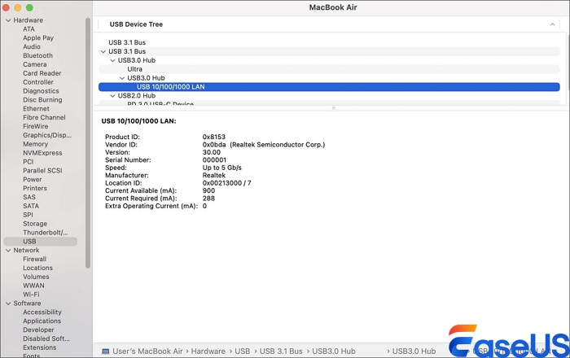Click the Location ID value 0x00213000 / 7
Image resolution: width=570 pixels, height=358 pixels.
coord(227,183)
